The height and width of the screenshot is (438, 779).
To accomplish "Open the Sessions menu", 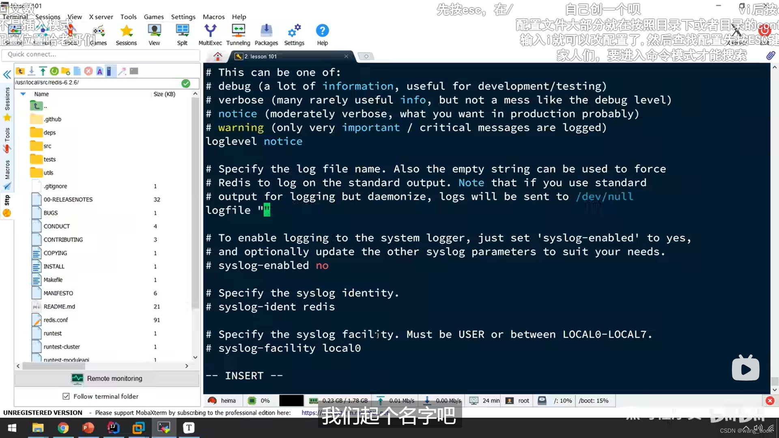I will 47,17.
